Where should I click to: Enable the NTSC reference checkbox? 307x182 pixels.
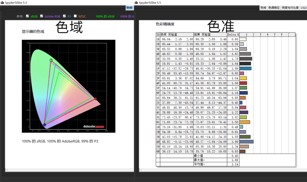click(x=75, y=16)
